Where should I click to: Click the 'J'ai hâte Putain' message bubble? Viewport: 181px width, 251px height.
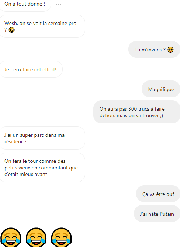pyautogui.click(x=157, y=214)
